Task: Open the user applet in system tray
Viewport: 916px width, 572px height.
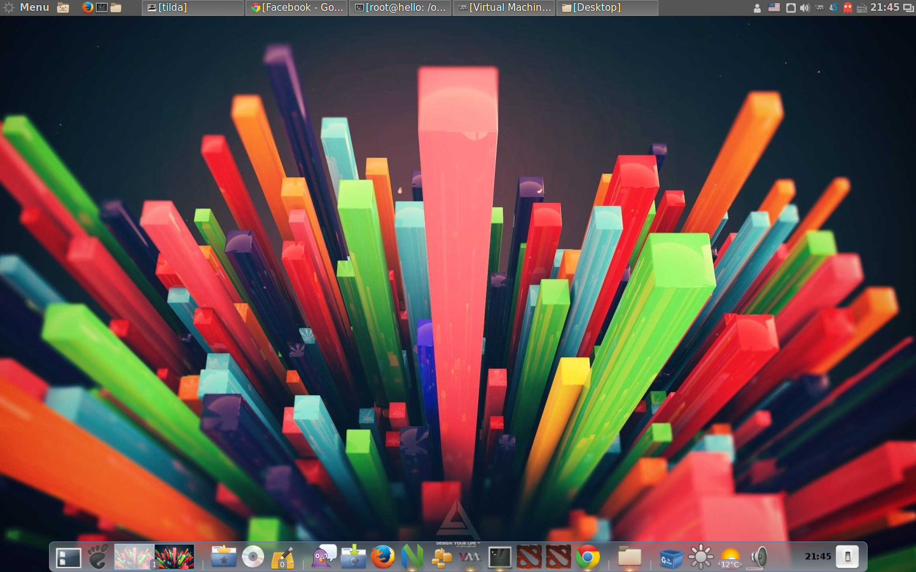Action: (x=757, y=8)
